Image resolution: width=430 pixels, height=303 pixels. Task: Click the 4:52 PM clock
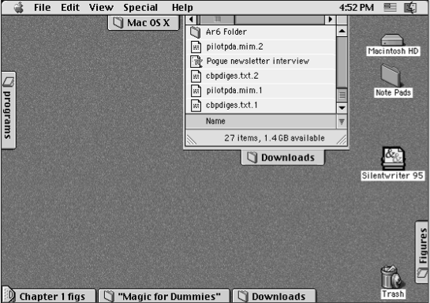[x=357, y=7]
